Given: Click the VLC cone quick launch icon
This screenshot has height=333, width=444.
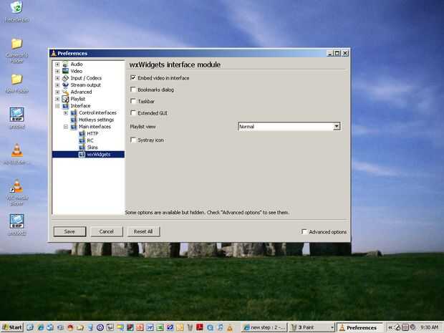Looking at the screenshot, I should [230, 327].
